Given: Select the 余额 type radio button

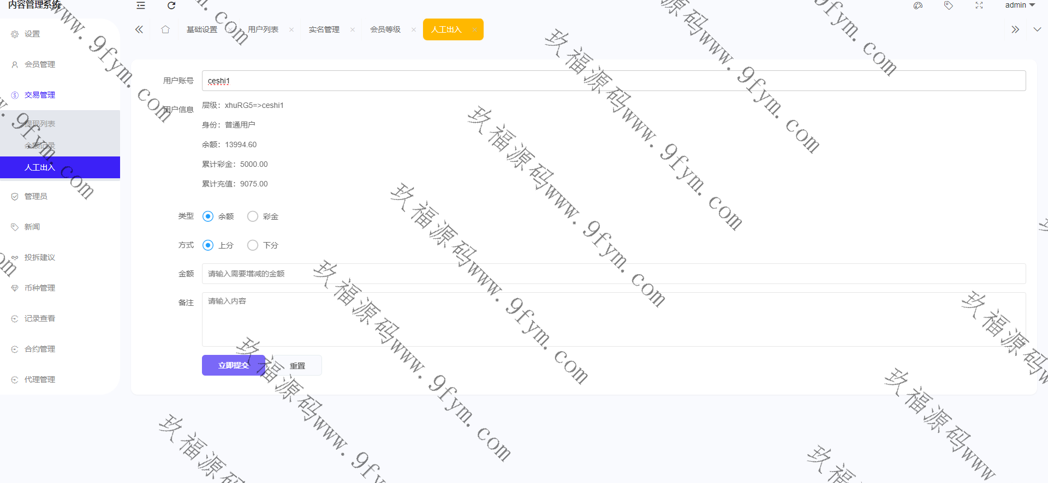Looking at the screenshot, I should [208, 216].
